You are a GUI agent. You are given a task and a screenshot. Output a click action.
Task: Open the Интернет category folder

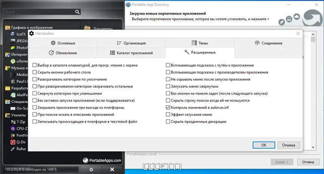coord(16,55)
